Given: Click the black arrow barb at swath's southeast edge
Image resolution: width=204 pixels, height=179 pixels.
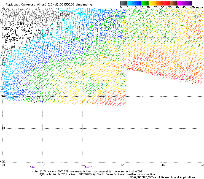Looking at the screenshot, I should click(x=193, y=83).
